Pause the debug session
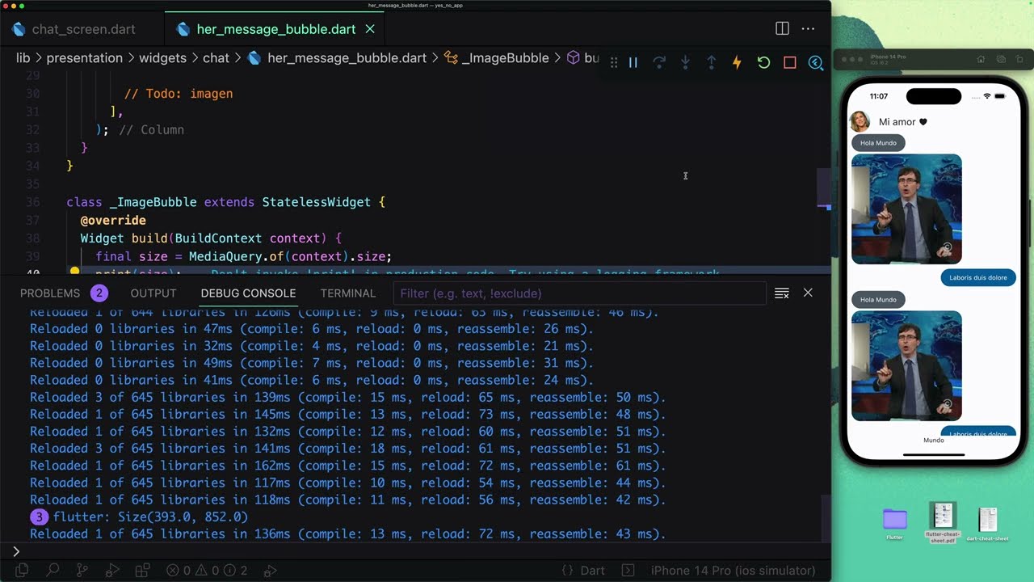 tap(633, 62)
